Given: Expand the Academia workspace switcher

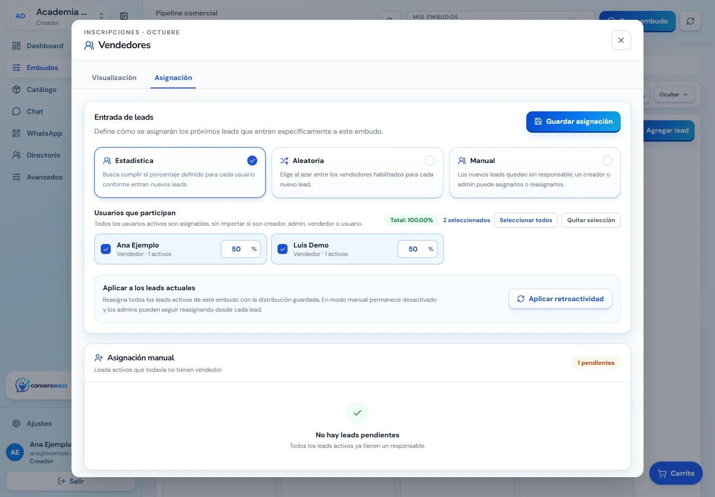Looking at the screenshot, I should (x=101, y=16).
